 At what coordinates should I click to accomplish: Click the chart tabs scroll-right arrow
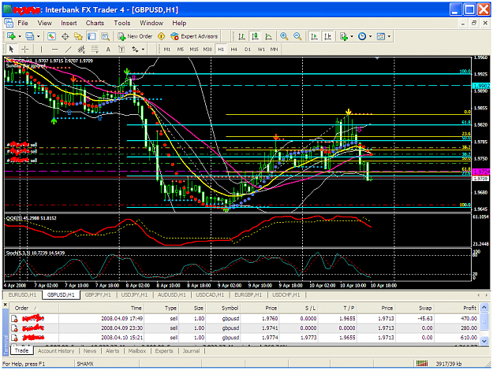[x=487, y=295]
